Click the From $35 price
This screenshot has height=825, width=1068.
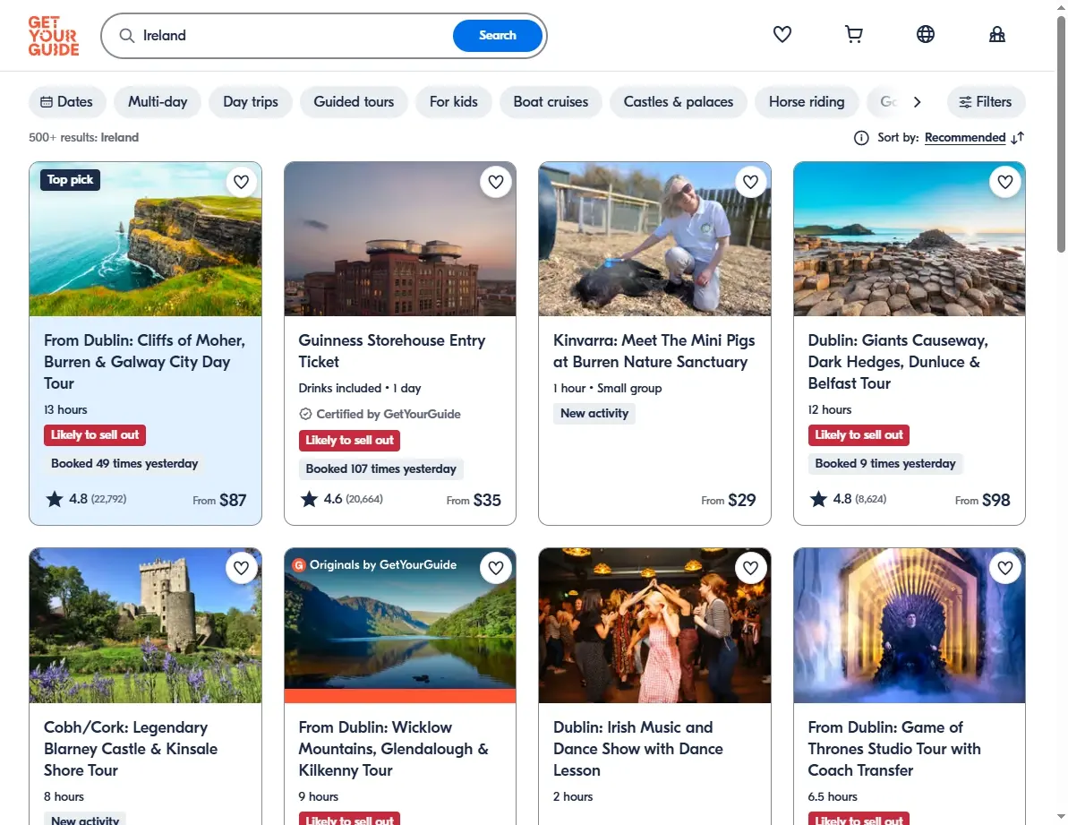474,500
